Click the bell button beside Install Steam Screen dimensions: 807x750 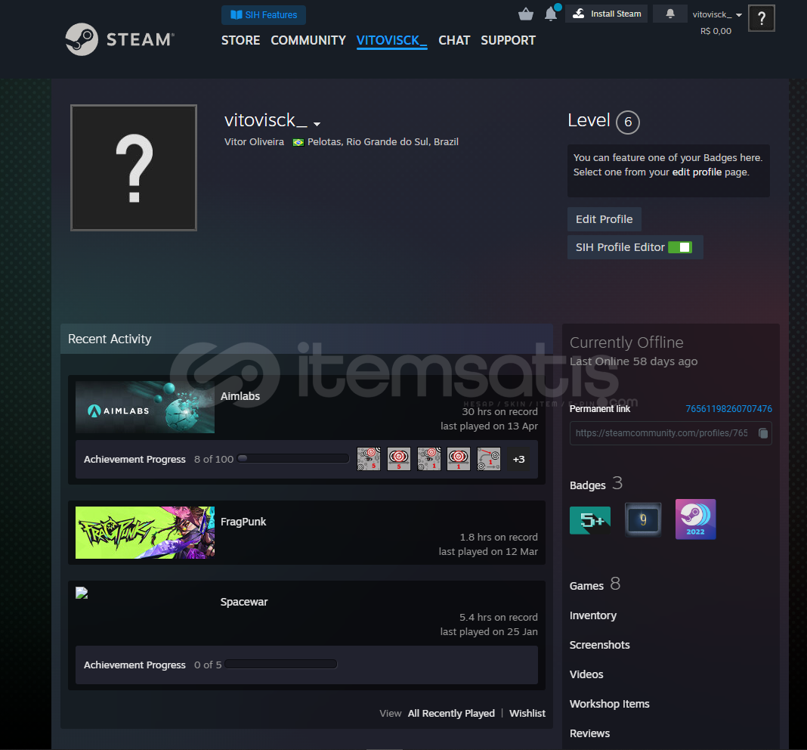(670, 14)
